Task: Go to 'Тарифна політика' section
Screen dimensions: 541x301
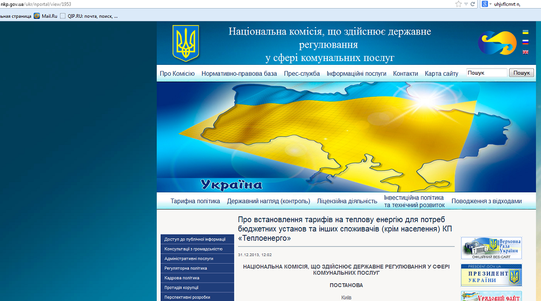Action: (195, 201)
